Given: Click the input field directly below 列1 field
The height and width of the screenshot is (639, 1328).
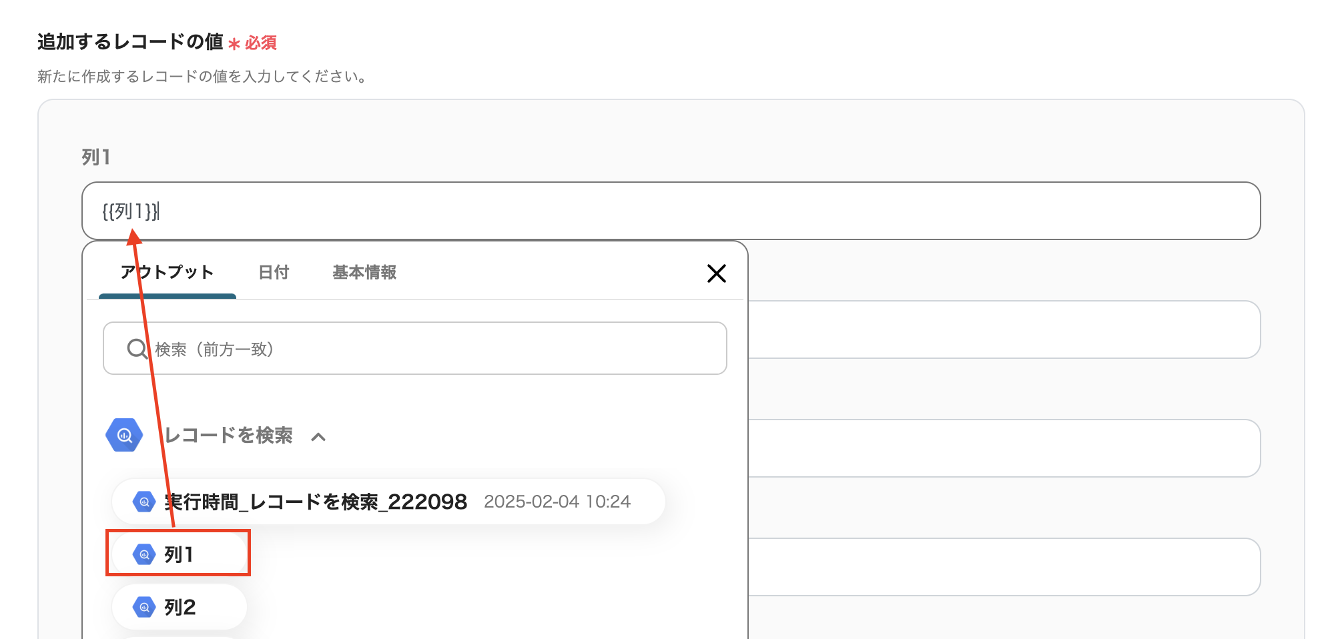Looking at the screenshot, I should tap(1001, 330).
